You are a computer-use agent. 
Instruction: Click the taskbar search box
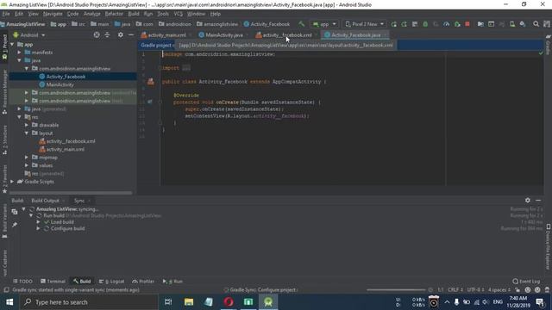pyautogui.click(x=89, y=302)
